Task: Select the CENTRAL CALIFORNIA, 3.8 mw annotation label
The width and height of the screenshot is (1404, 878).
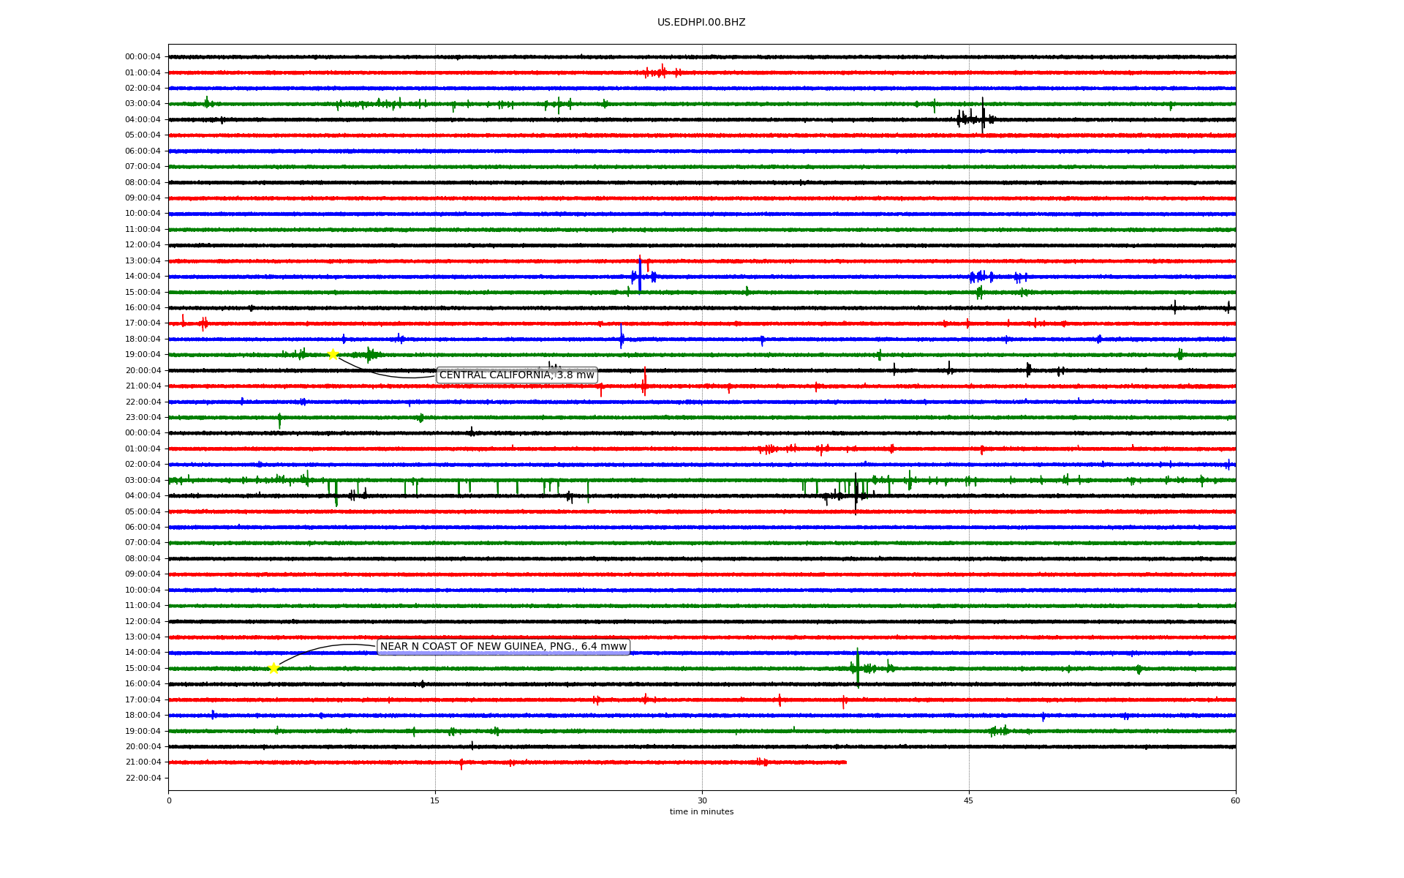Action: (x=517, y=375)
